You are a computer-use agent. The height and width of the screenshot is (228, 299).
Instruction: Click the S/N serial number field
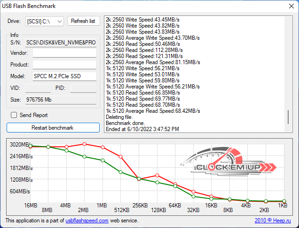coord(61,43)
